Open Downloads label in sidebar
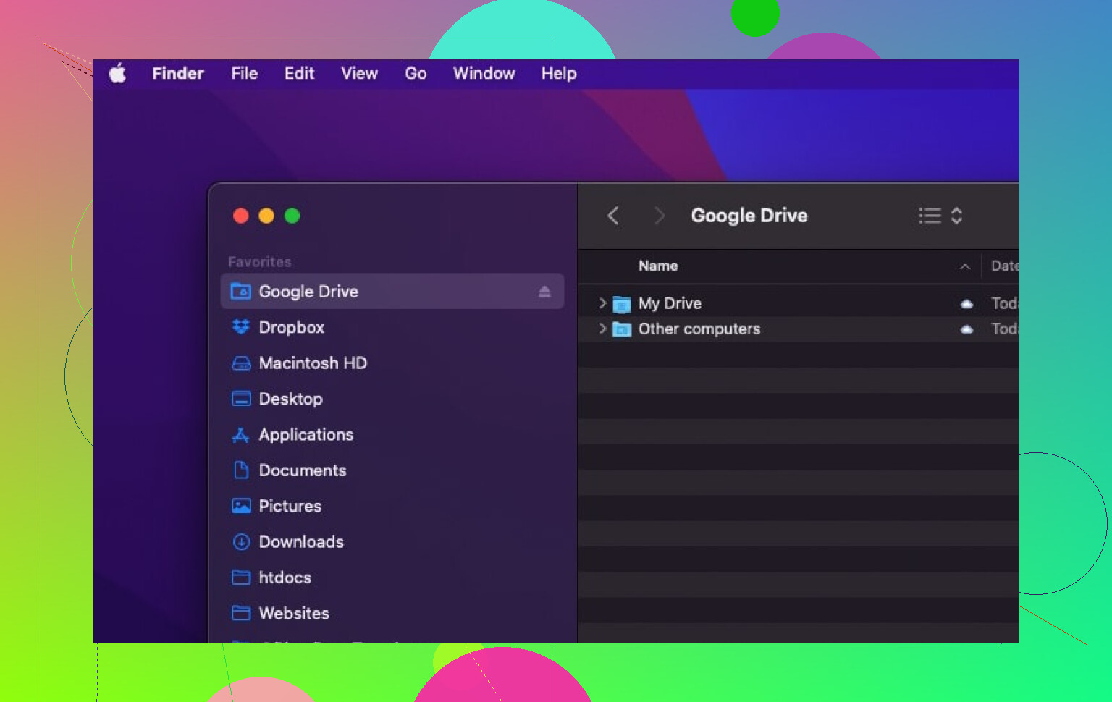The height and width of the screenshot is (702, 1112). click(301, 542)
